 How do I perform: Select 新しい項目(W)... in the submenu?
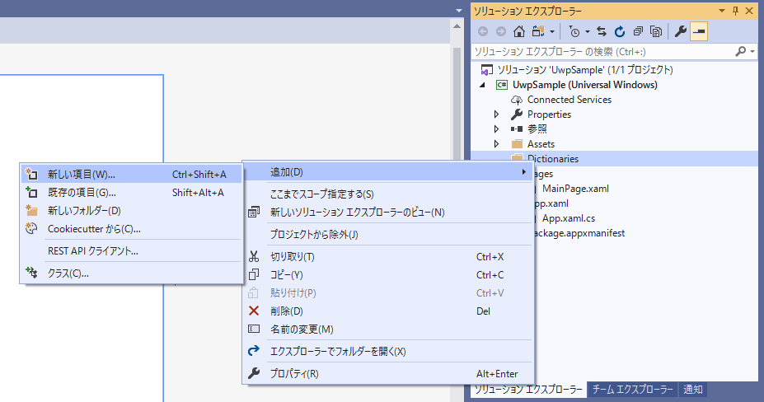click(x=132, y=175)
